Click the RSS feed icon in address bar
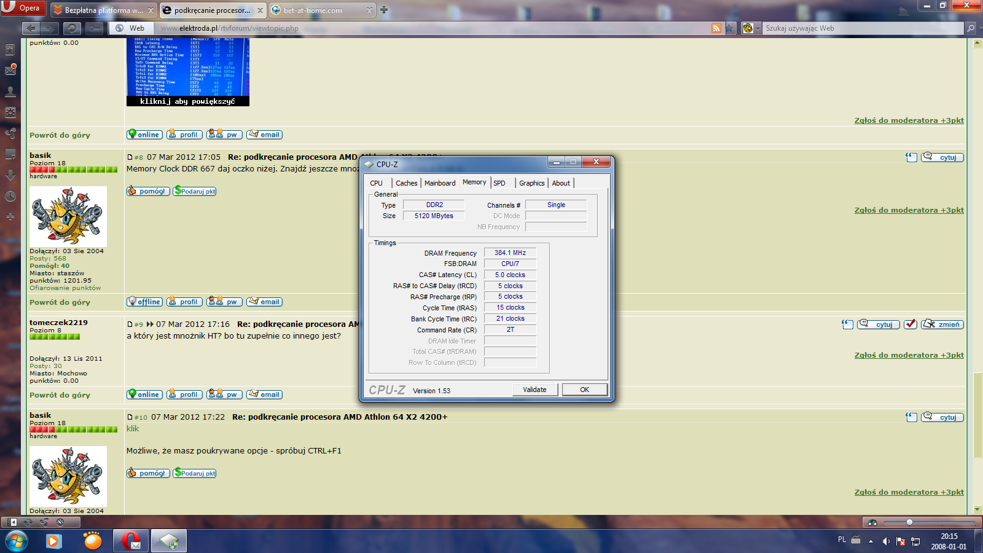983x553 pixels. point(716,28)
